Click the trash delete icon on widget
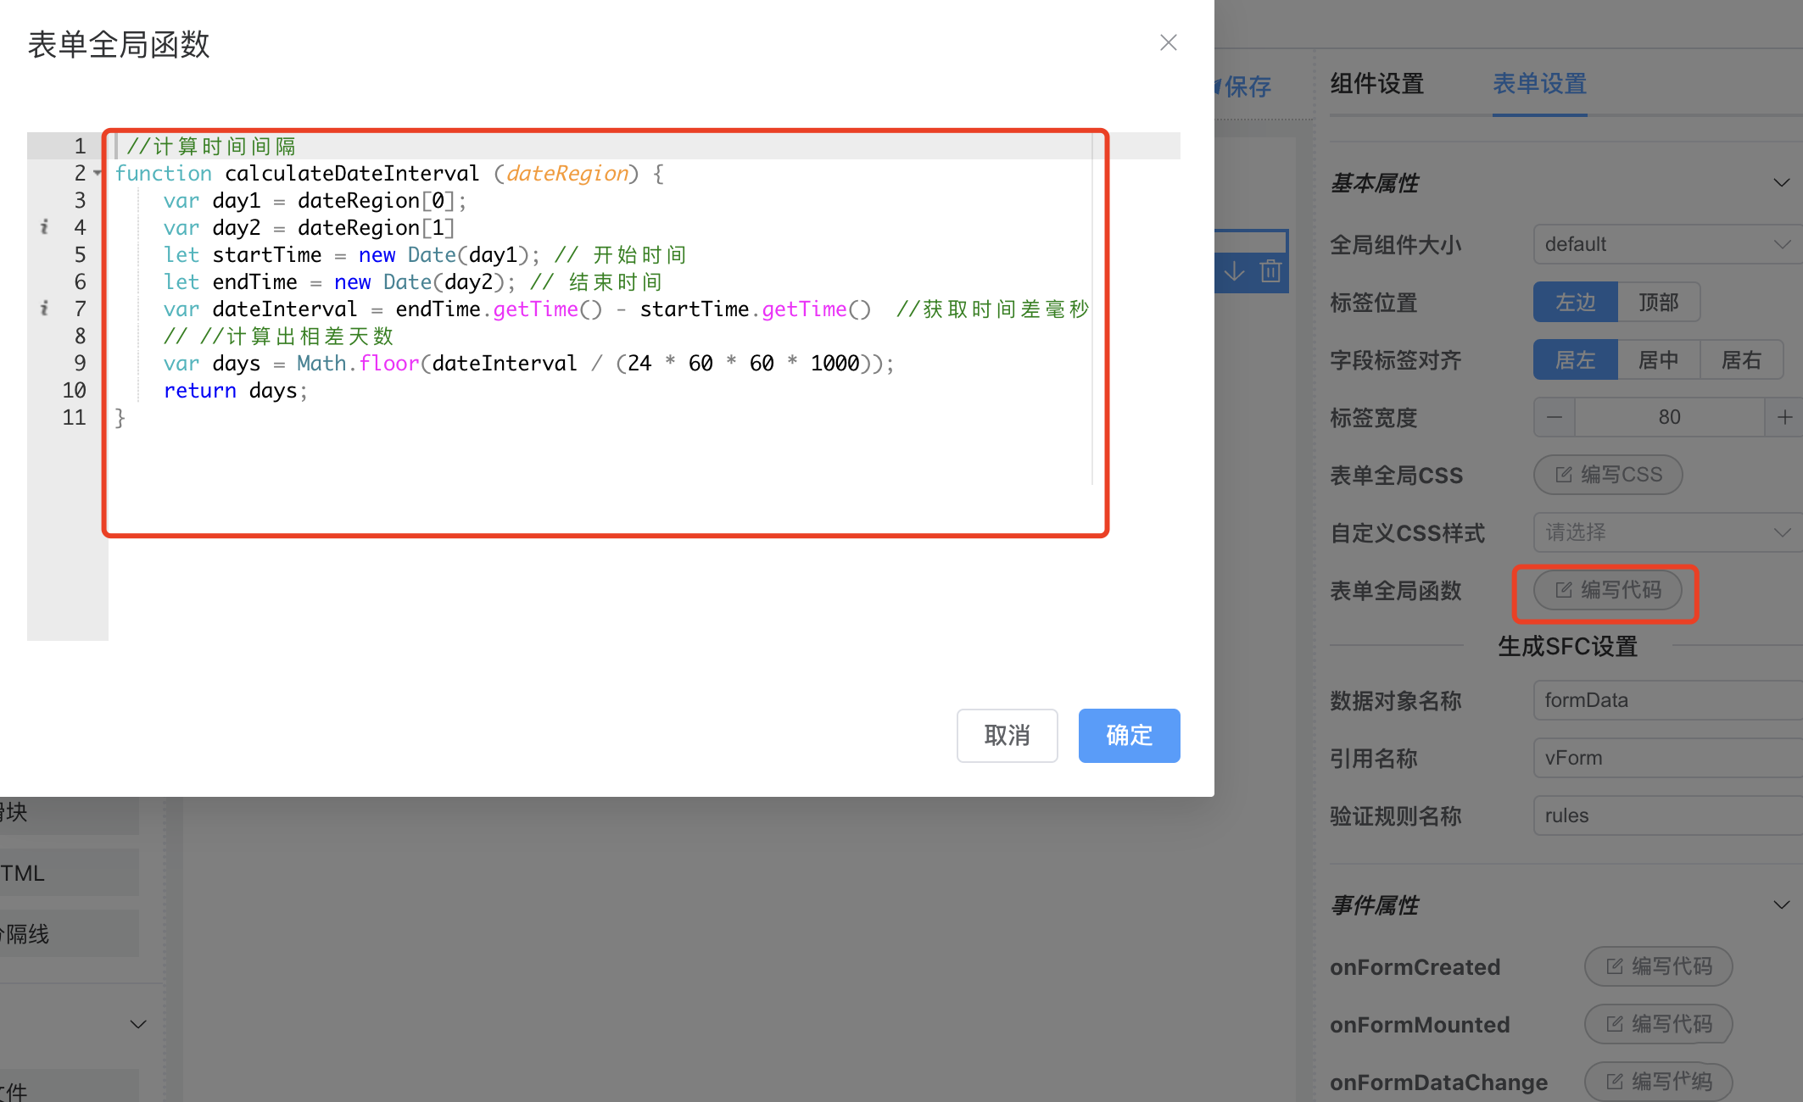Viewport: 1803px width, 1102px height. [1270, 271]
